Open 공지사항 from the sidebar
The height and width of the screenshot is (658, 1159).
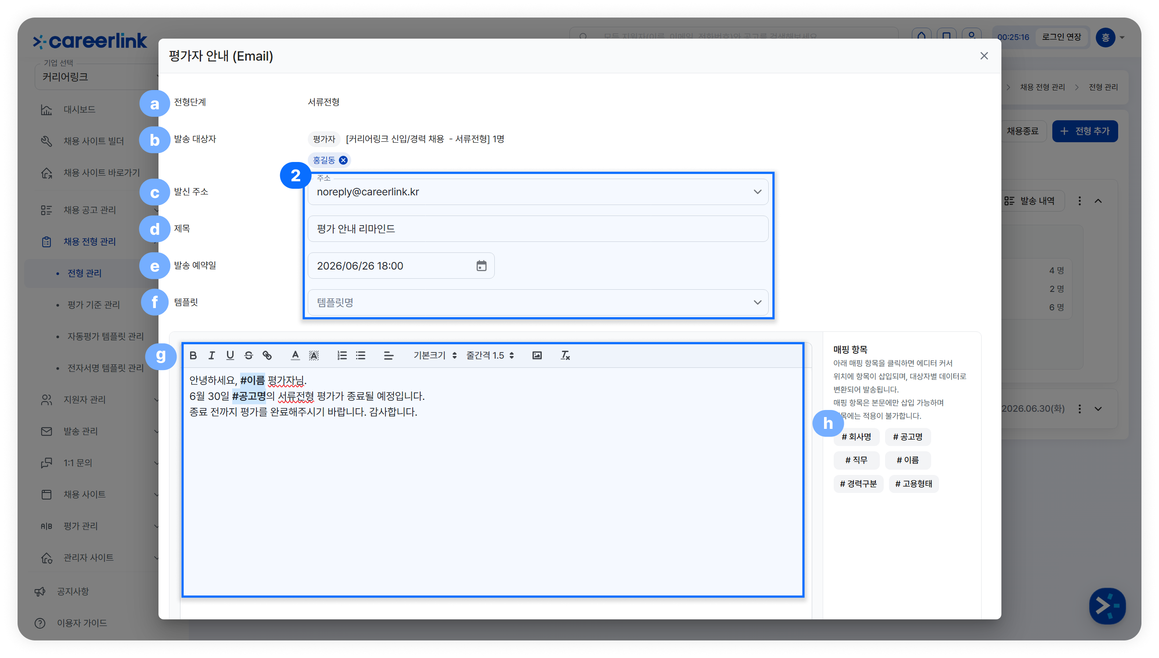[73, 592]
